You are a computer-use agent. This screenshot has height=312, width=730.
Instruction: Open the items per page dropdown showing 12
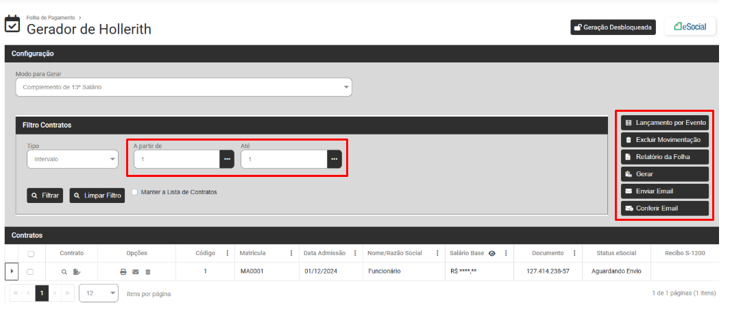[x=99, y=293]
